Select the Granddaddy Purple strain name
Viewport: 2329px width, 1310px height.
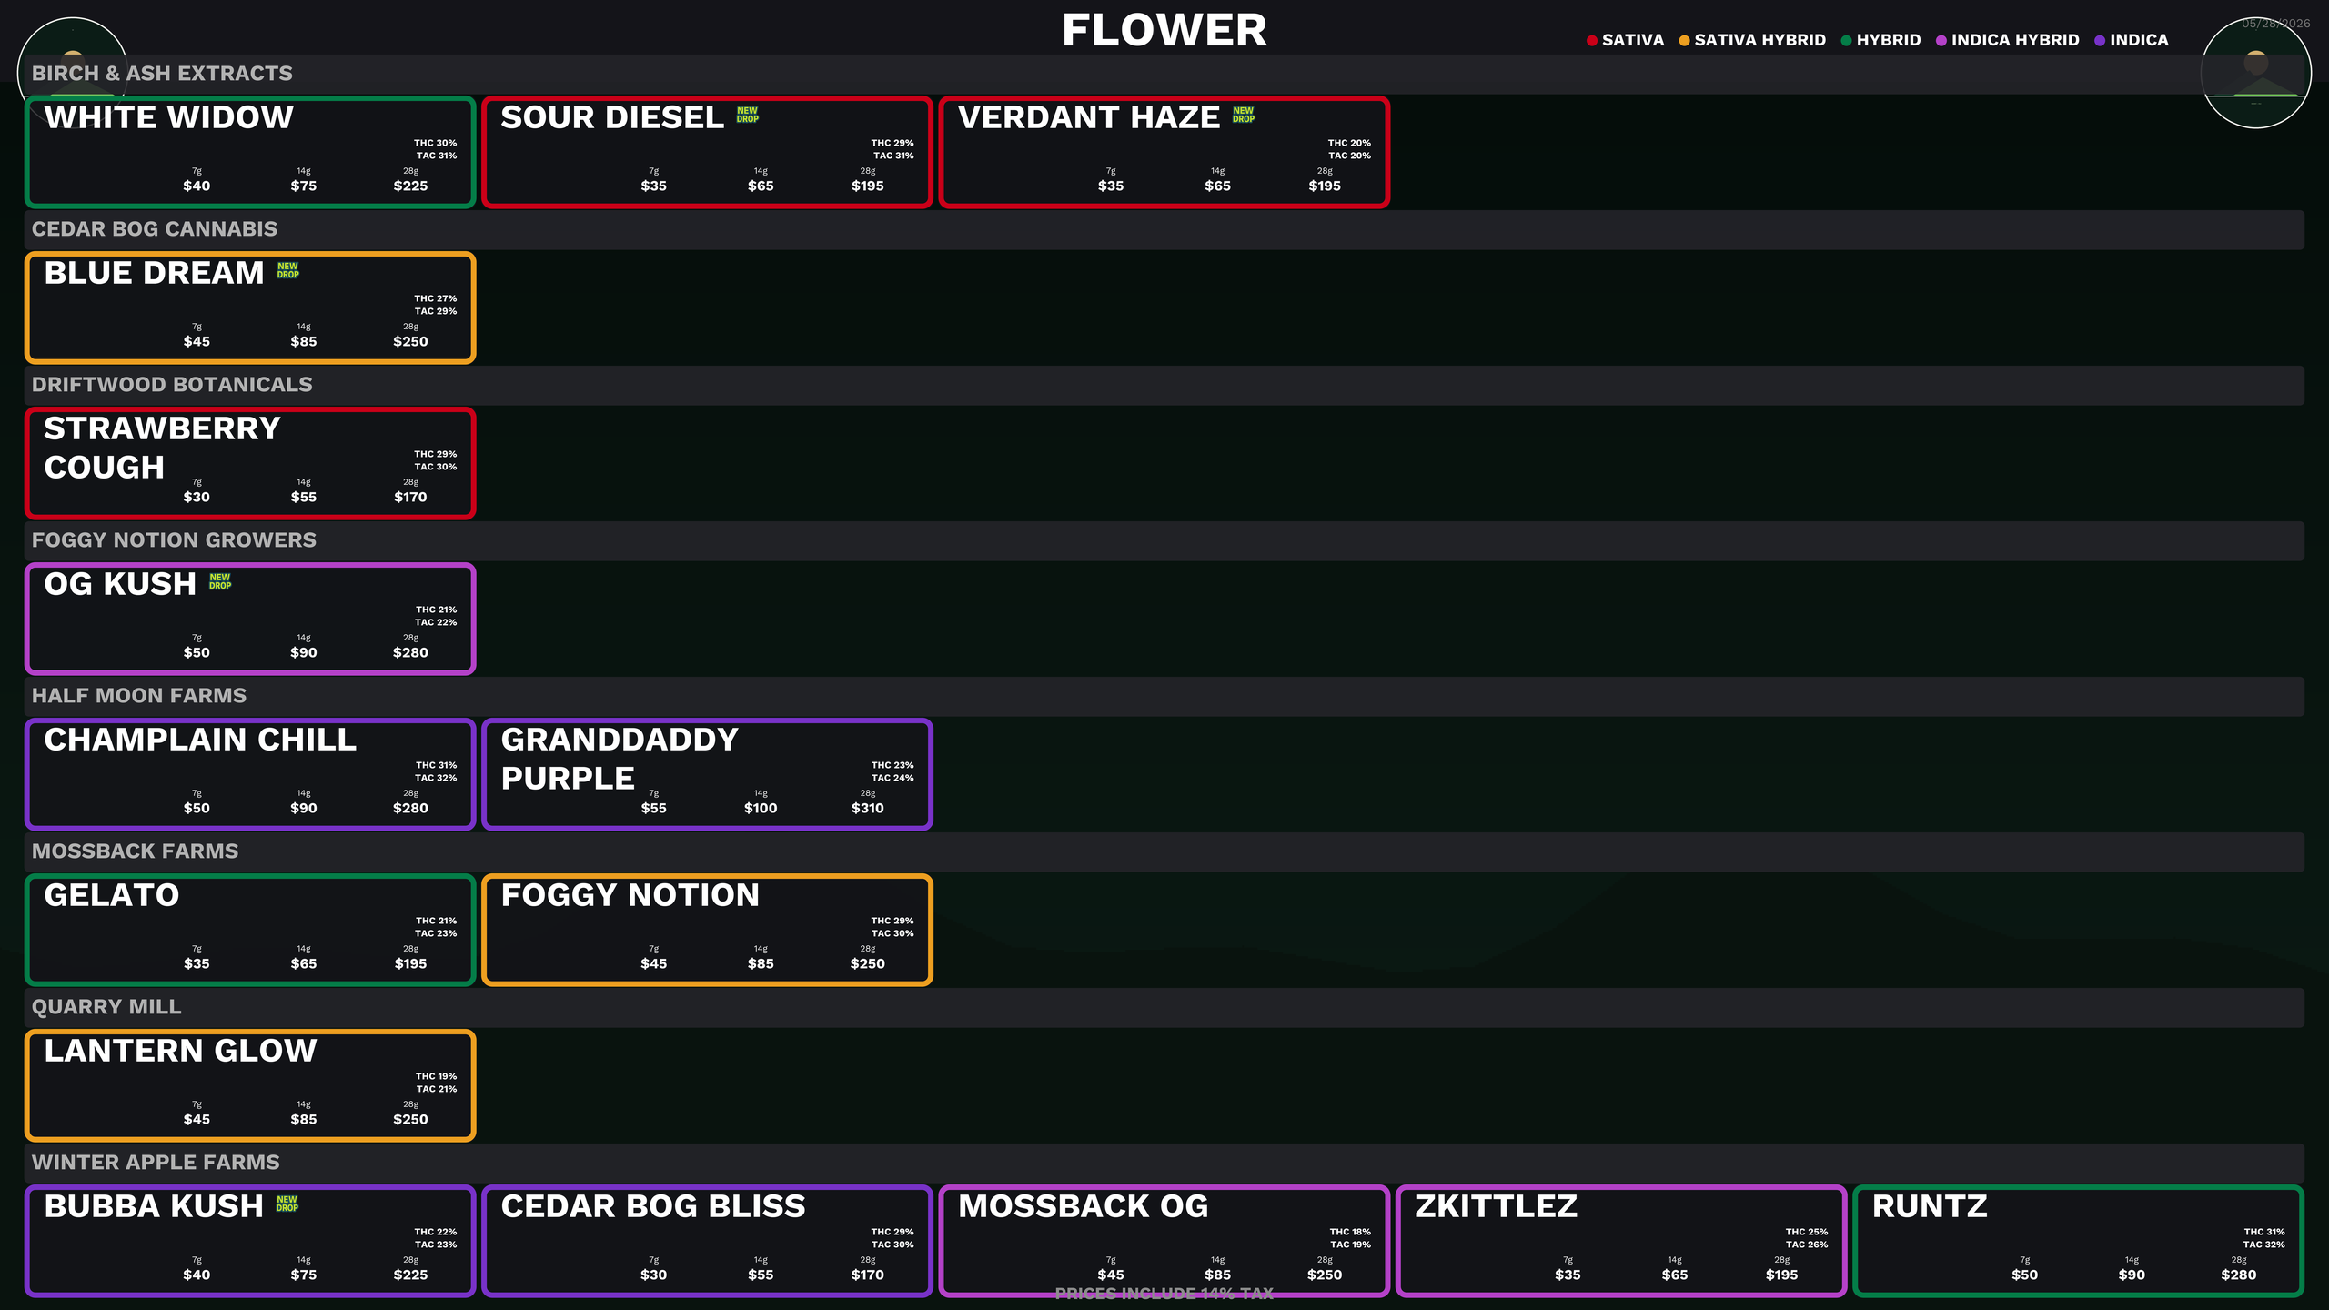[x=620, y=759]
